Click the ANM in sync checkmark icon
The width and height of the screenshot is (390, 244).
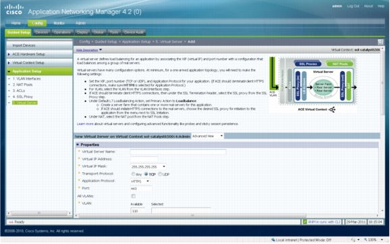[304, 222]
